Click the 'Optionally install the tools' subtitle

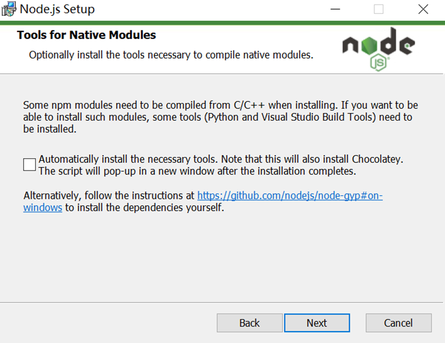(171, 55)
